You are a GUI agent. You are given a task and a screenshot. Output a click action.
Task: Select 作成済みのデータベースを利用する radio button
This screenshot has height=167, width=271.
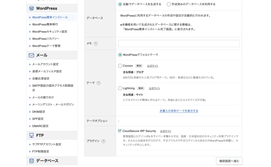pos(169,4)
